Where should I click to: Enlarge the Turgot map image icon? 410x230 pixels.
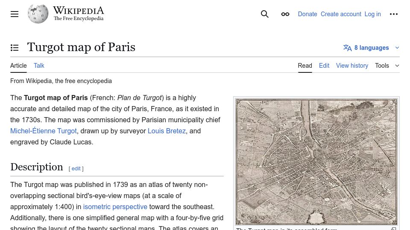point(393,229)
